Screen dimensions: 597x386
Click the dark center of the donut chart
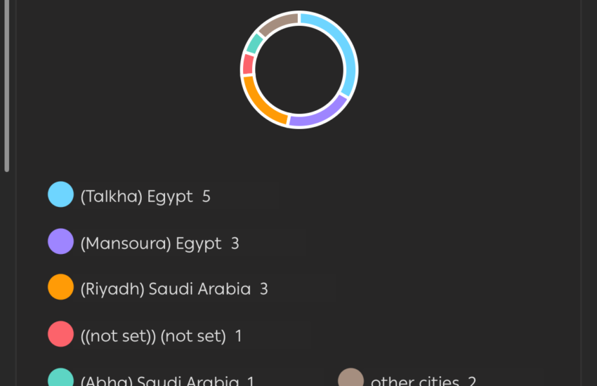click(299, 69)
